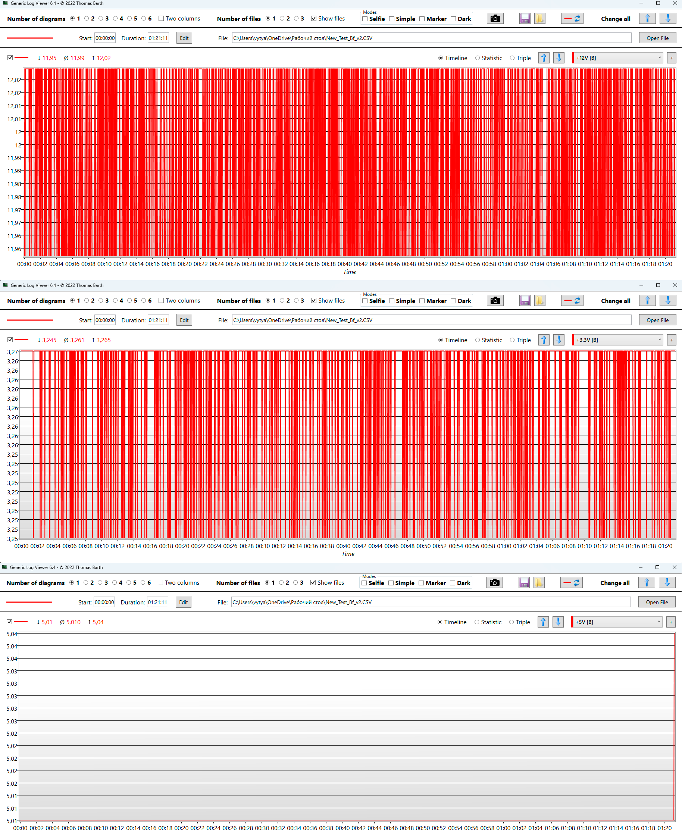Click Change all up arrow in +3.3V window

click(x=647, y=300)
